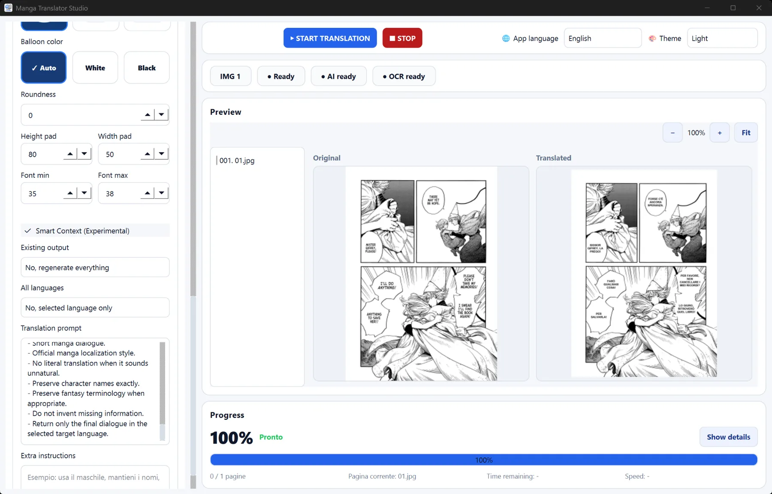Image resolution: width=772 pixels, height=494 pixels.
Task: Increase Font min with the up arrow
Action: (x=70, y=193)
